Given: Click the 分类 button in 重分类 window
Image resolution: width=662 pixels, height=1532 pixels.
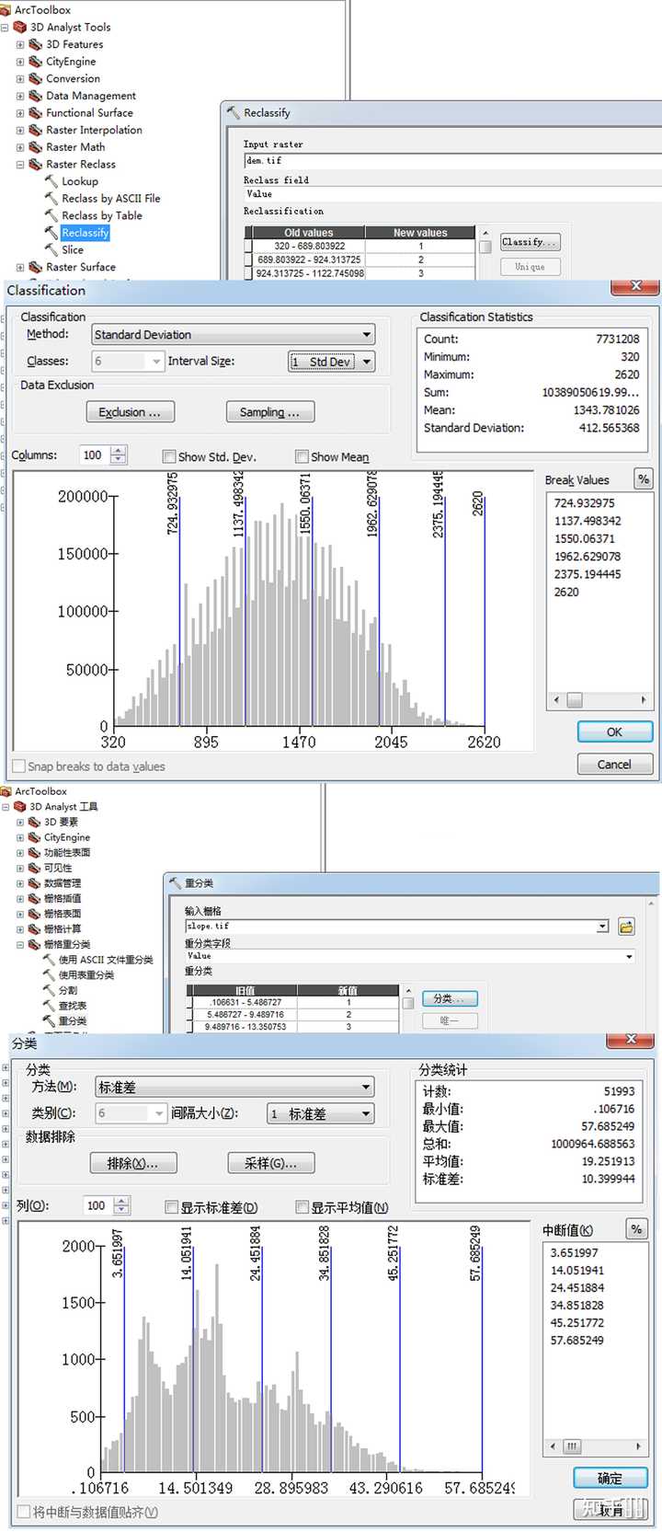Looking at the screenshot, I should tap(450, 998).
